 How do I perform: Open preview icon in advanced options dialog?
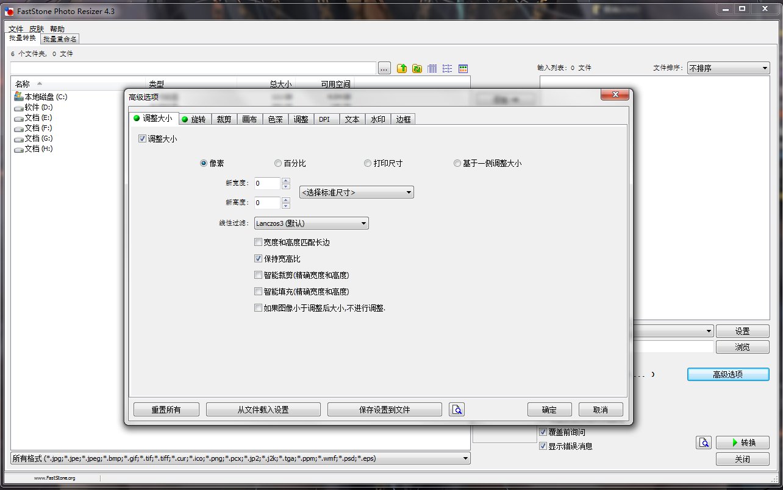(457, 409)
